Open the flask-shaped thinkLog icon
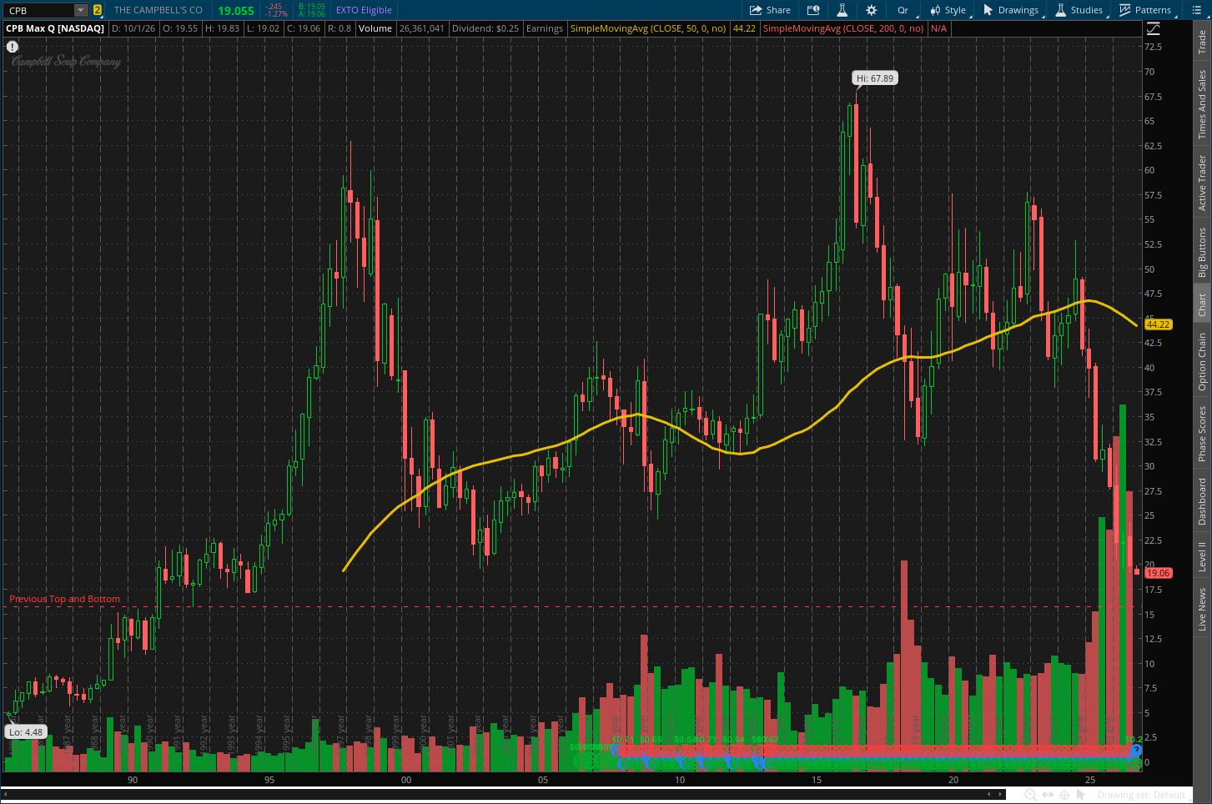 [842, 10]
